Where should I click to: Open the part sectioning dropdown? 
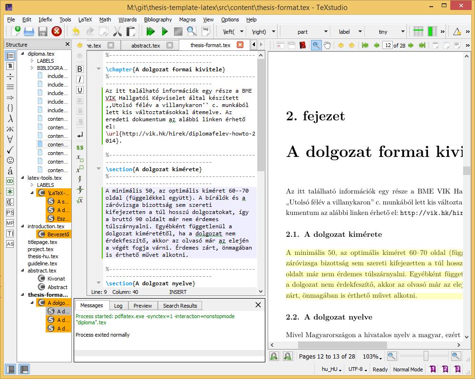pos(326,31)
